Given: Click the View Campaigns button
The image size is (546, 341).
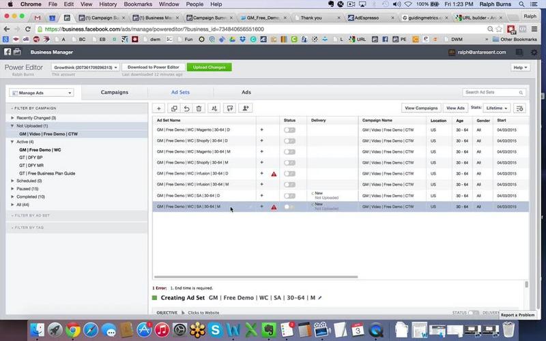Looking at the screenshot, I should pos(421,108).
